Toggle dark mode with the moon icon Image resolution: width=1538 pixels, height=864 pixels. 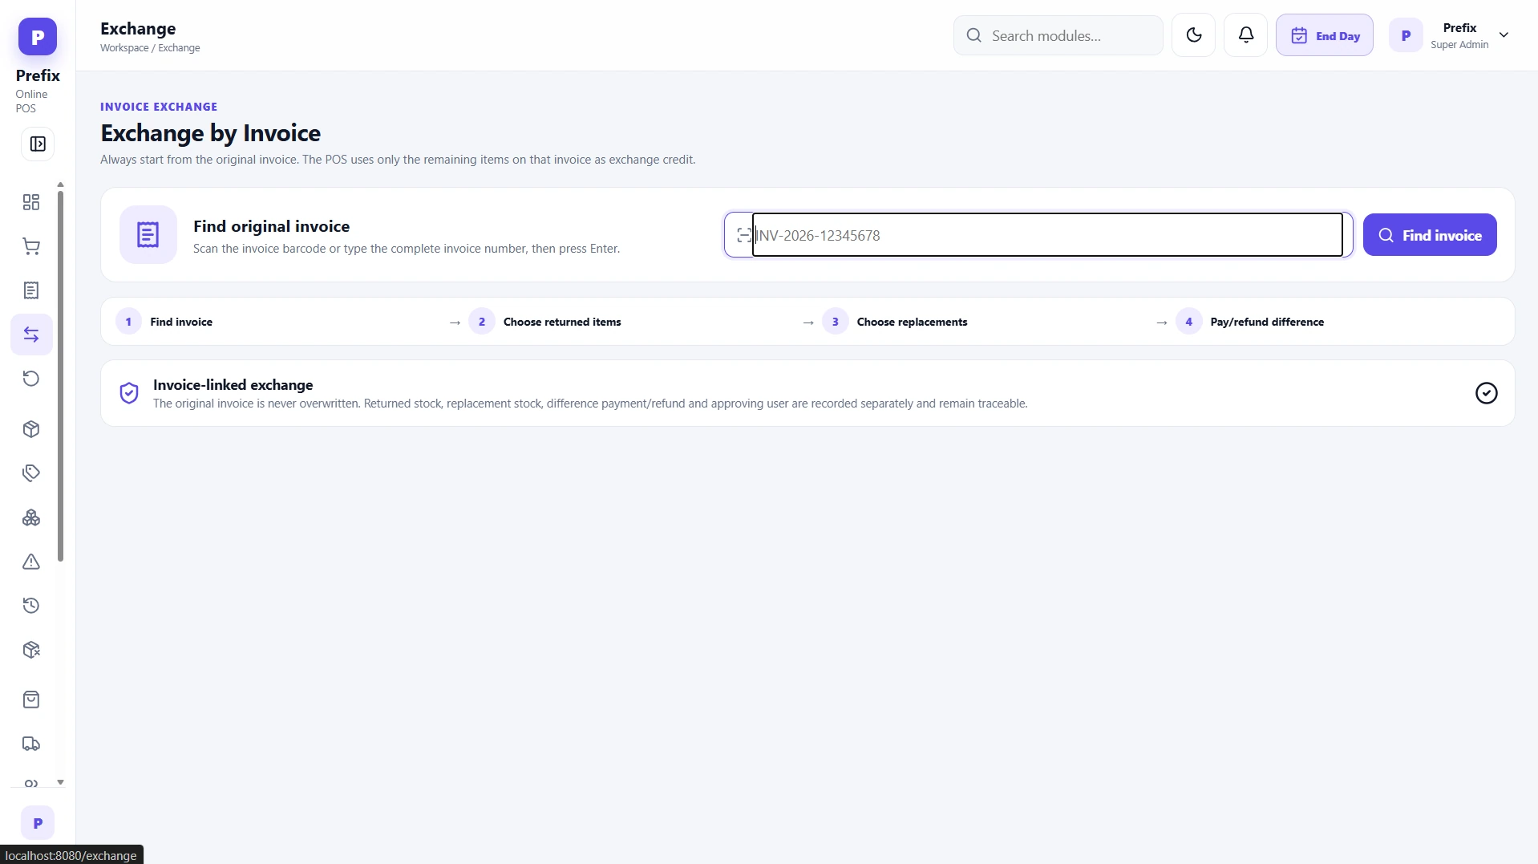click(x=1193, y=35)
